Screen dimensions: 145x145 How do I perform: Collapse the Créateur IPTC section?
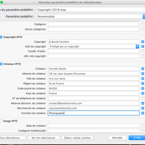tap(1, 64)
